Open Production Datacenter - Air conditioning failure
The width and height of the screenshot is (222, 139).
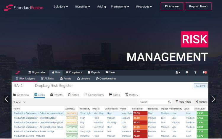pyautogui.click(x=38, y=127)
